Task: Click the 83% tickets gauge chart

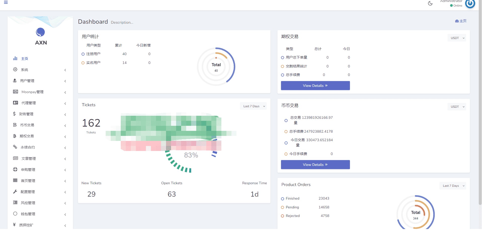Action: pyautogui.click(x=191, y=155)
